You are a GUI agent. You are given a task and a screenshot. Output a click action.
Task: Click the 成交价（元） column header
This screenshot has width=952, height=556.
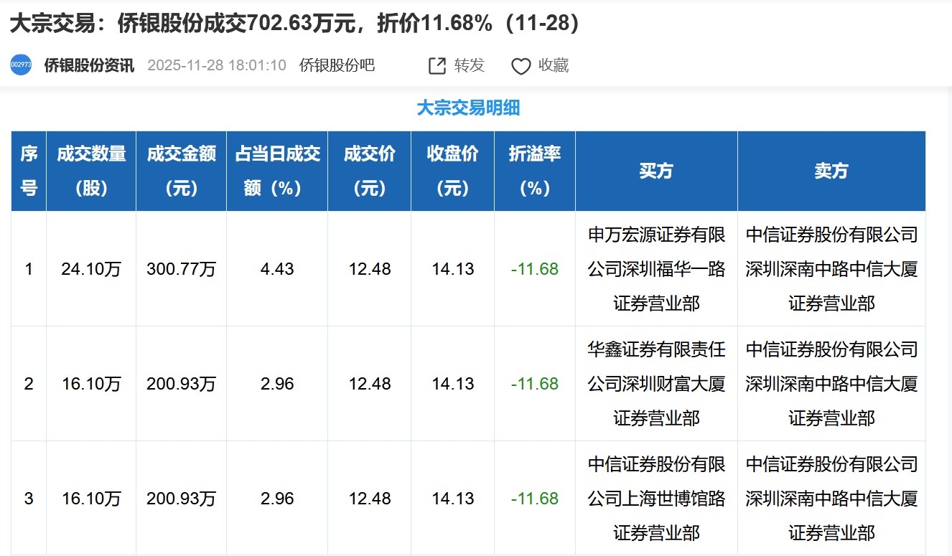370,171
